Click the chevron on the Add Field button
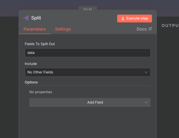This screenshot has height=138, width=179. 146,103
